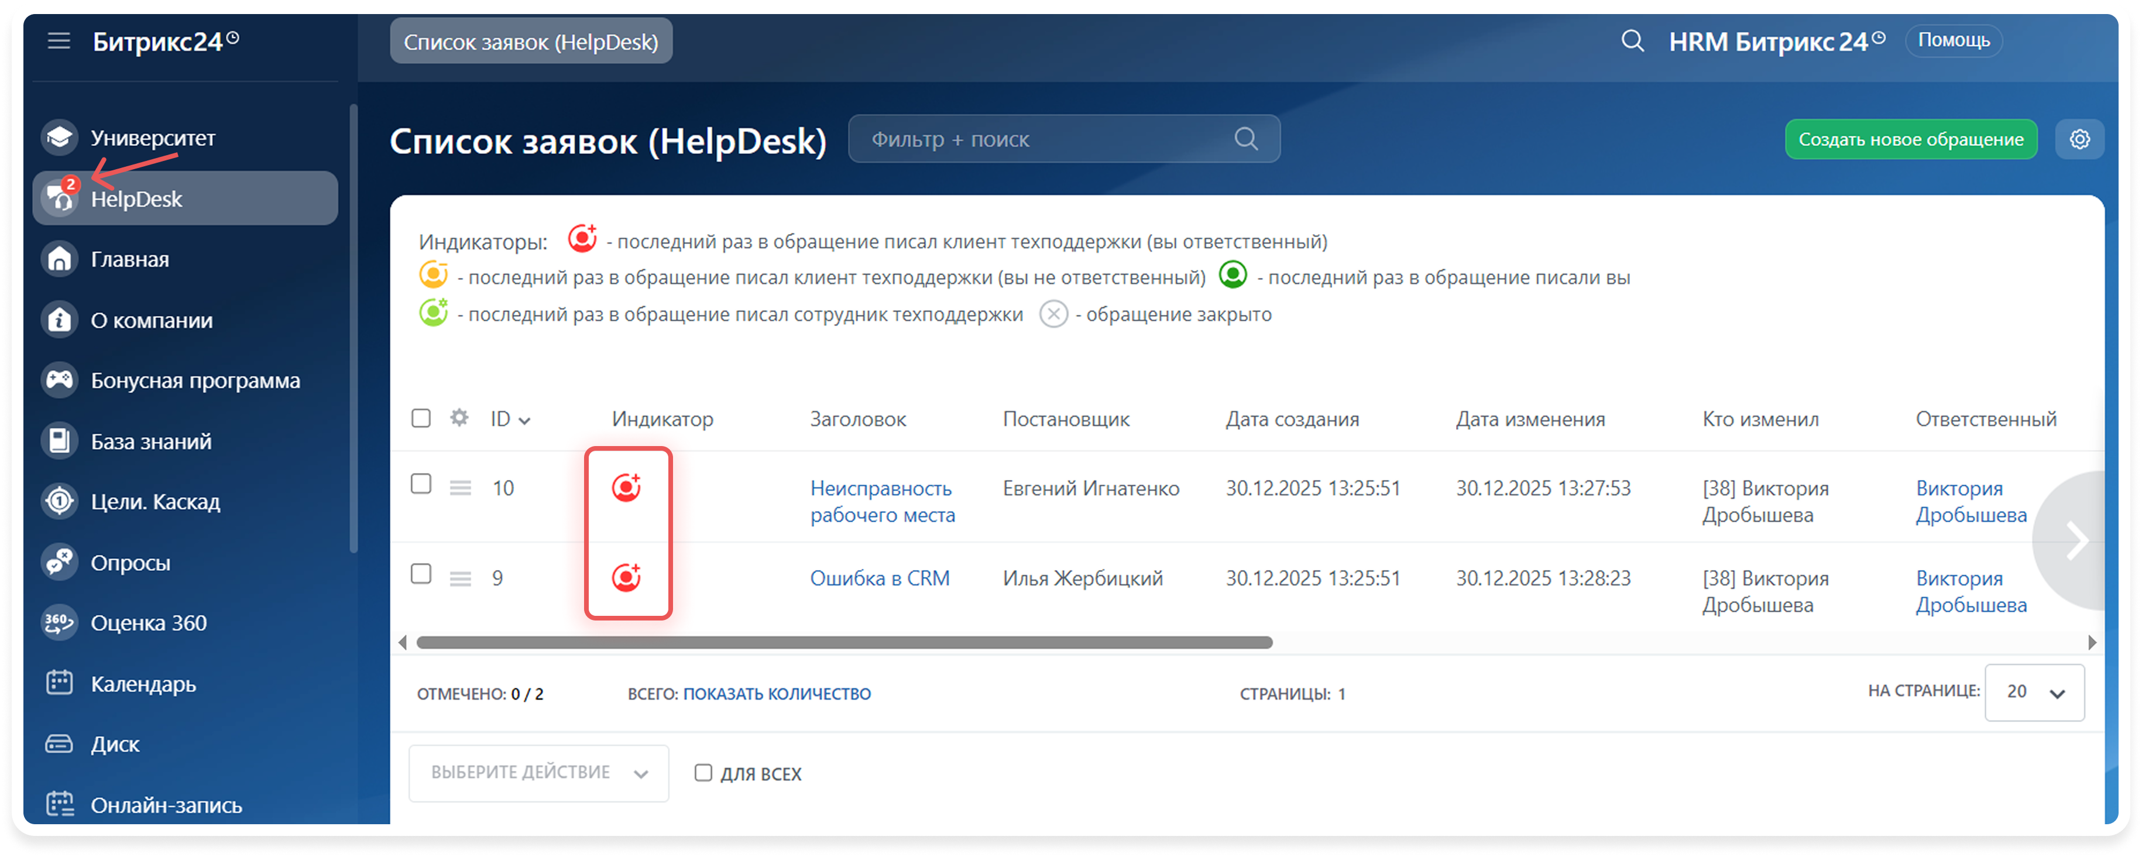This screenshot has height=857, width=2142.
Task: Open the 'Выберите действие' dropdown
Action: coord(538,773)
